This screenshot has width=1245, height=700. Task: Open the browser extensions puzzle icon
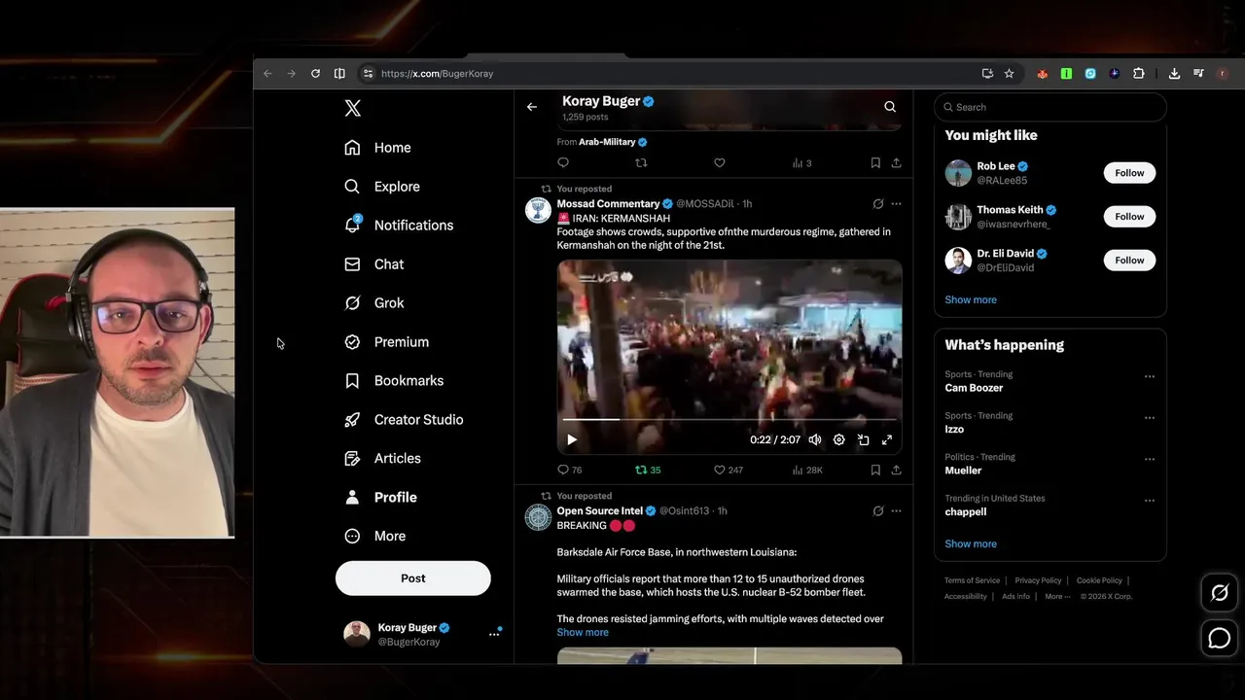[x=1139, y=74]
